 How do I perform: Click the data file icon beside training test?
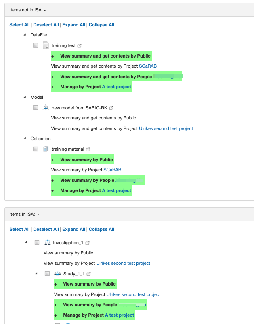point(46,45)
